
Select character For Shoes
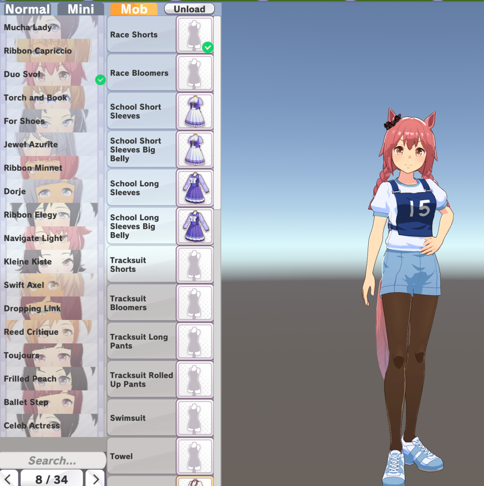53,121
